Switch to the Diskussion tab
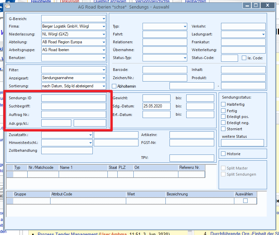Screen dimensions: 279x235 [x=70, y=1]
